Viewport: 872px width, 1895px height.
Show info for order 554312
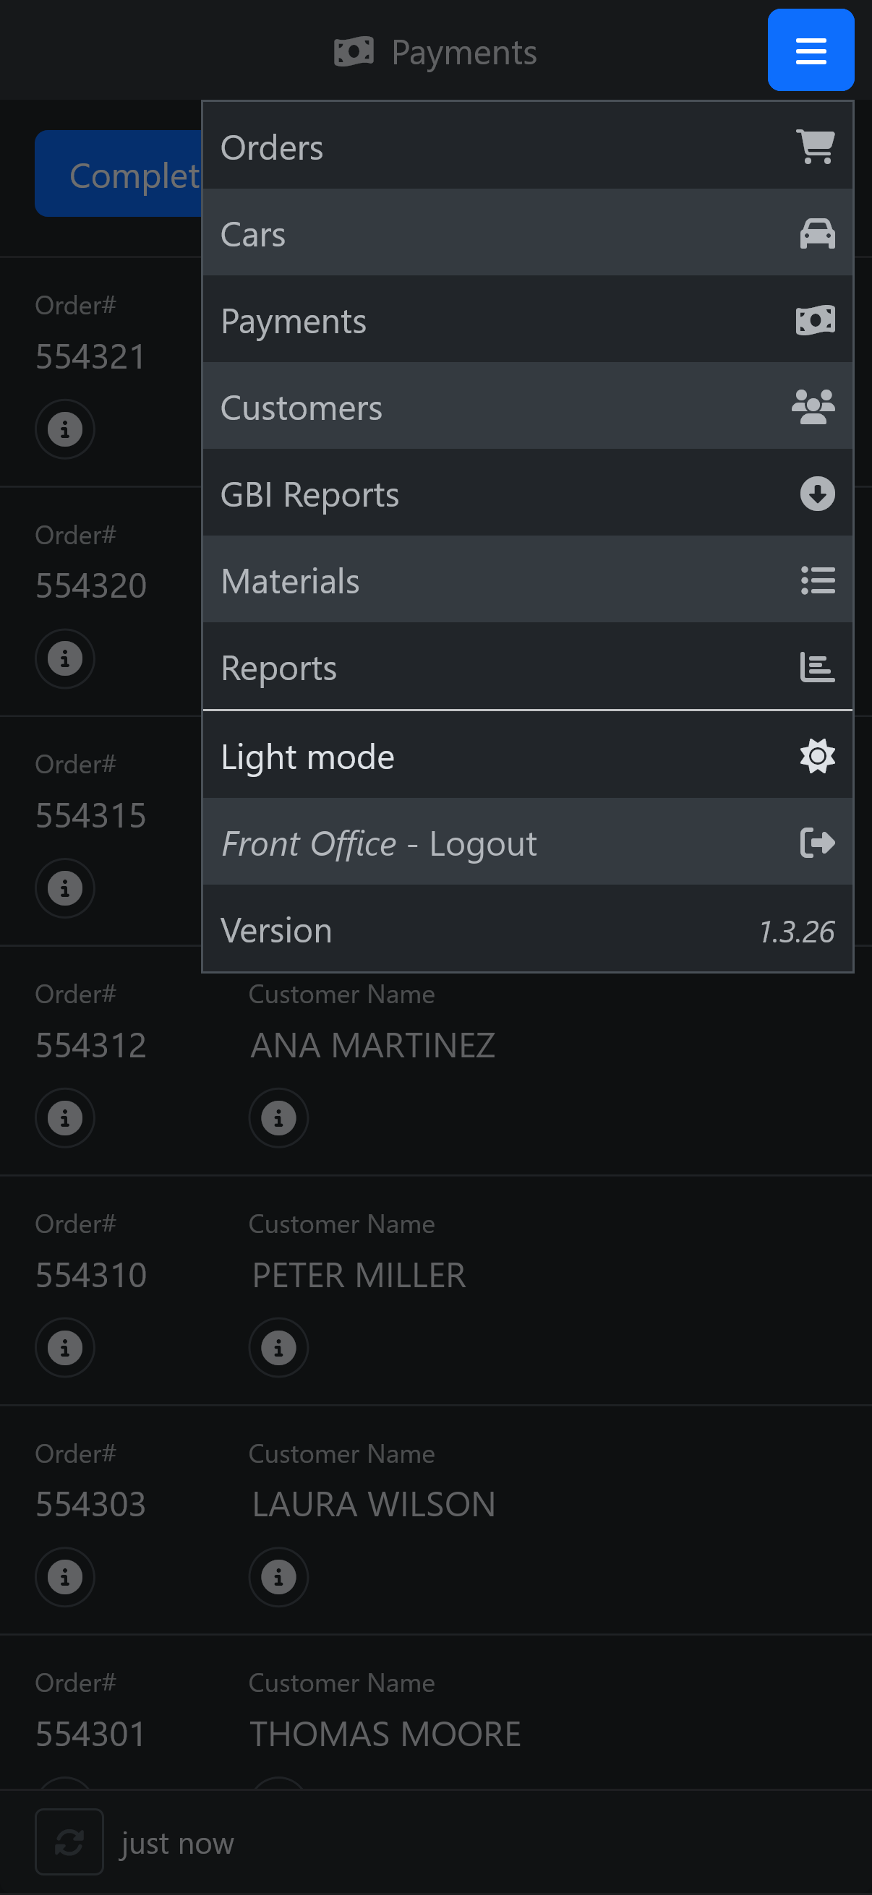[65, 1117]
